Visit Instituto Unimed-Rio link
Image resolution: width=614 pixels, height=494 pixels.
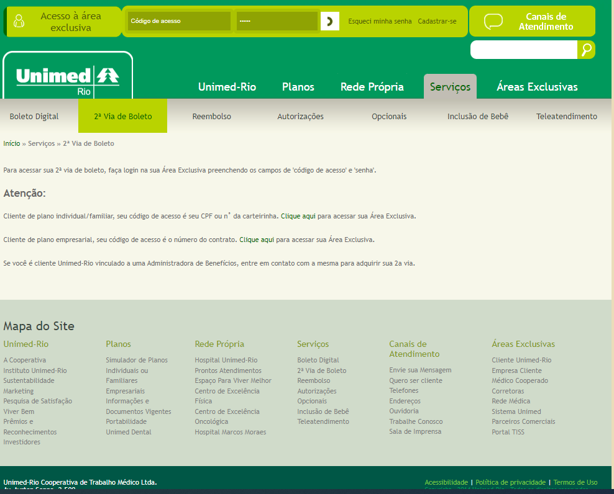35,370
